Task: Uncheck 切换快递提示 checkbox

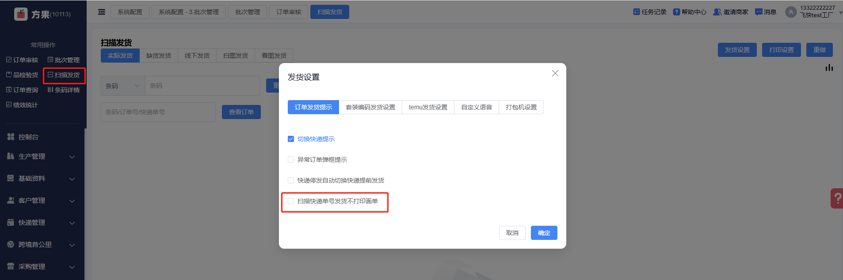Action: (291, 139)
